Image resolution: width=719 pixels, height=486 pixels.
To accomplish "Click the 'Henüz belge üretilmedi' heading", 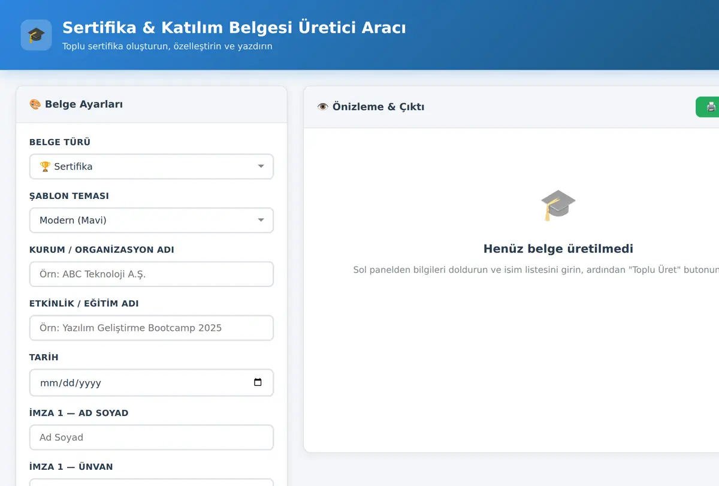I will [558, 249].
